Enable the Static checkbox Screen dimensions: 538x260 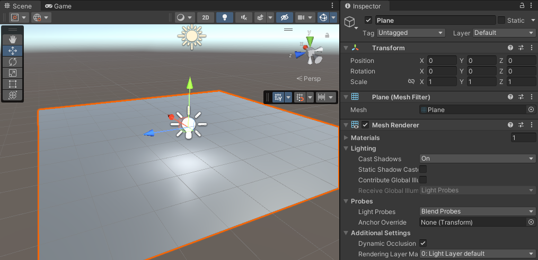[501, 20]
